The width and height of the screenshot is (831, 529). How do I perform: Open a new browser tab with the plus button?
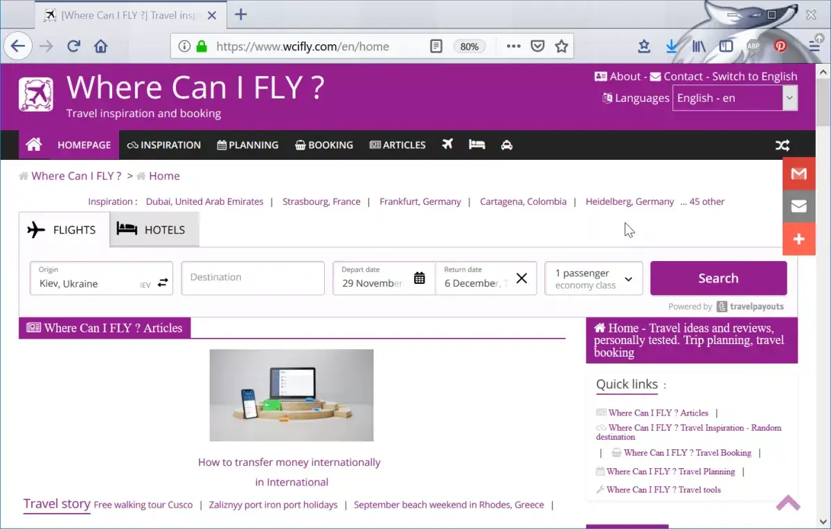[x=240, y=15]
